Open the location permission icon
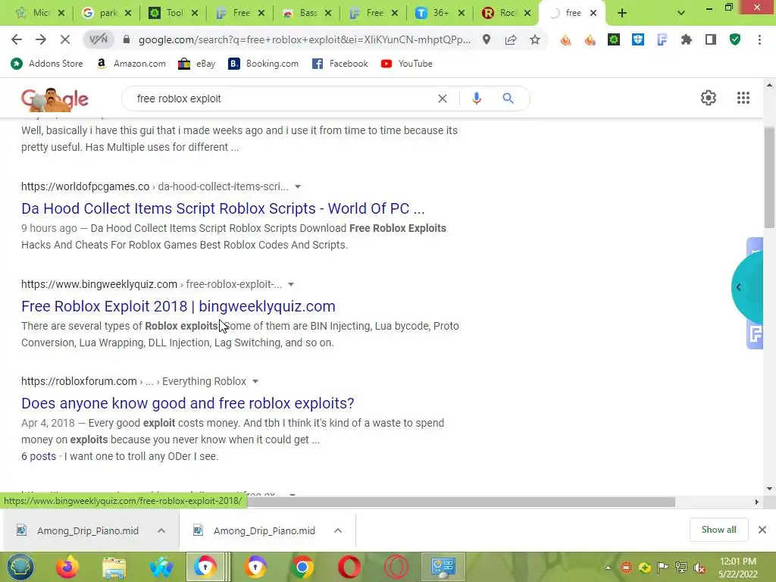776x582 pixels. pos(487,39)
